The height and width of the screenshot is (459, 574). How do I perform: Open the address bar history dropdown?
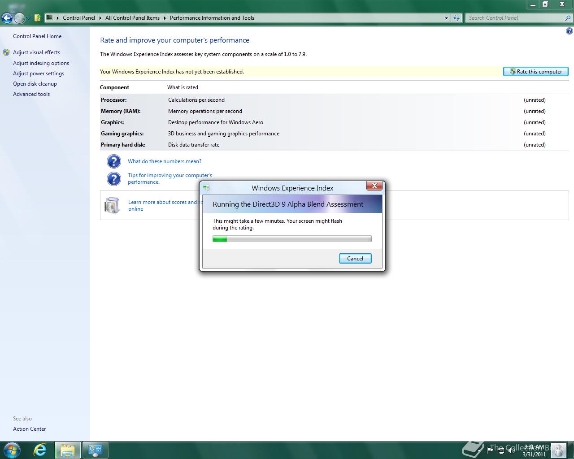click(446, 18)
